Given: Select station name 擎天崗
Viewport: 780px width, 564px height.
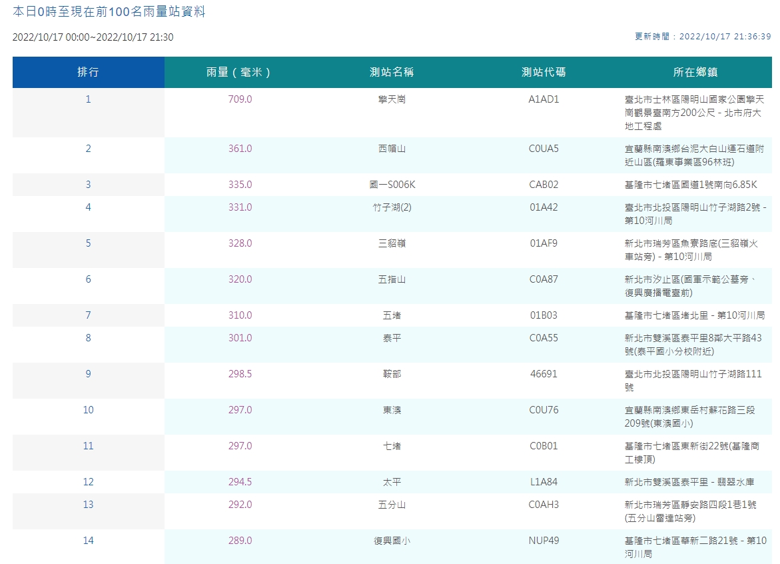Looking at the screenshot, I should 392,99.
